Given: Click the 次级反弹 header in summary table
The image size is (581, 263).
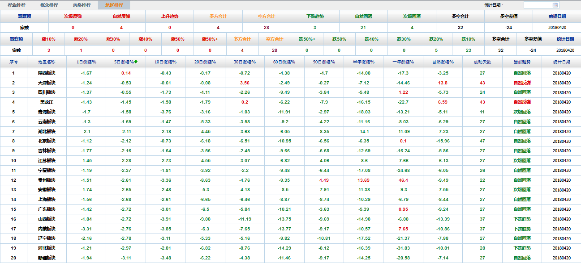Looking at the screenshot, I should coord(73,17).
